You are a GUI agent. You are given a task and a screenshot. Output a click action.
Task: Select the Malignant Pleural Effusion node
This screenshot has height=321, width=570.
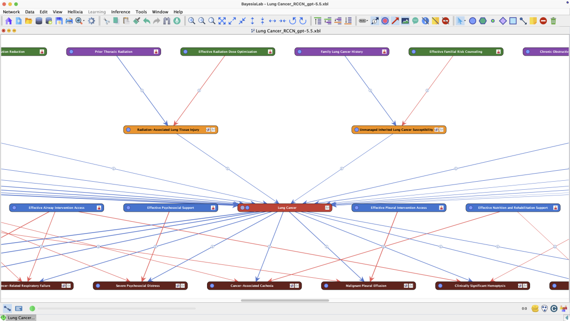[368, 286]
